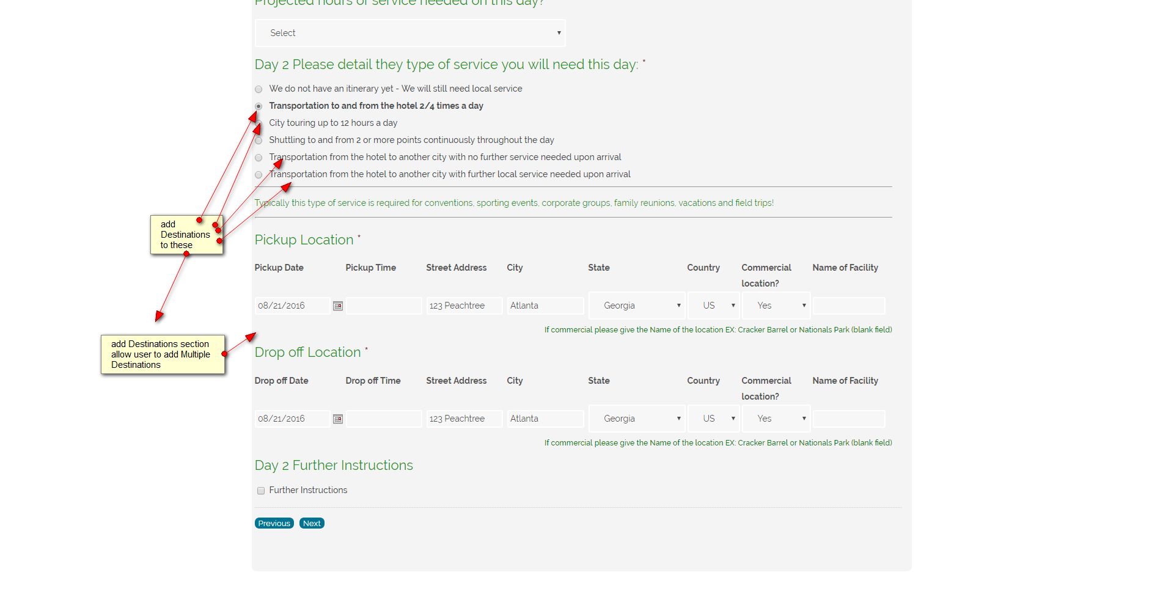Open the Drop off Date calendar icon
1163x608 pixels.
point(338,419)
